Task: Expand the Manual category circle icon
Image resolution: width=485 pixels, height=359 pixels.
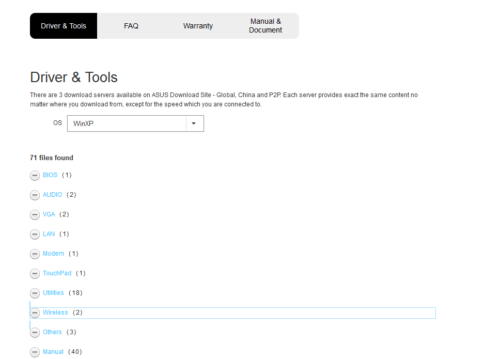Action: pyautogui.click(x=35, y=352)
